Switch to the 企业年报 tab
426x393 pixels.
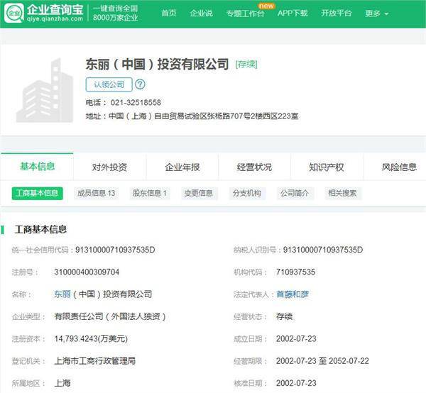[182, 167]
